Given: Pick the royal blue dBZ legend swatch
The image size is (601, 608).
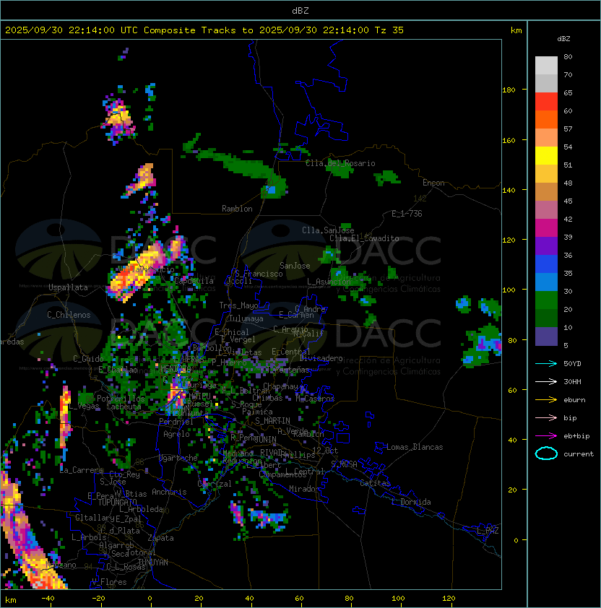Looking at the screenshot, I should coord(546,264).
